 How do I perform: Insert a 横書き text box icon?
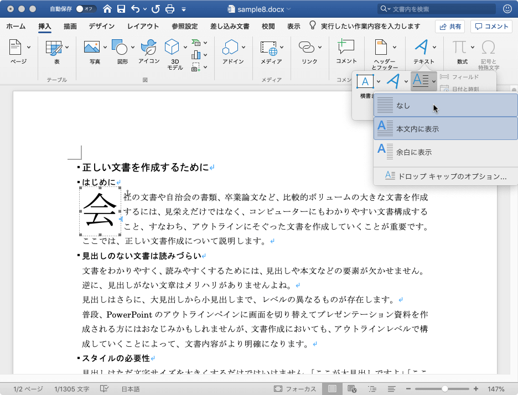365,81
